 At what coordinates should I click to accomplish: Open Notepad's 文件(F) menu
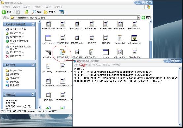(77, 64)
